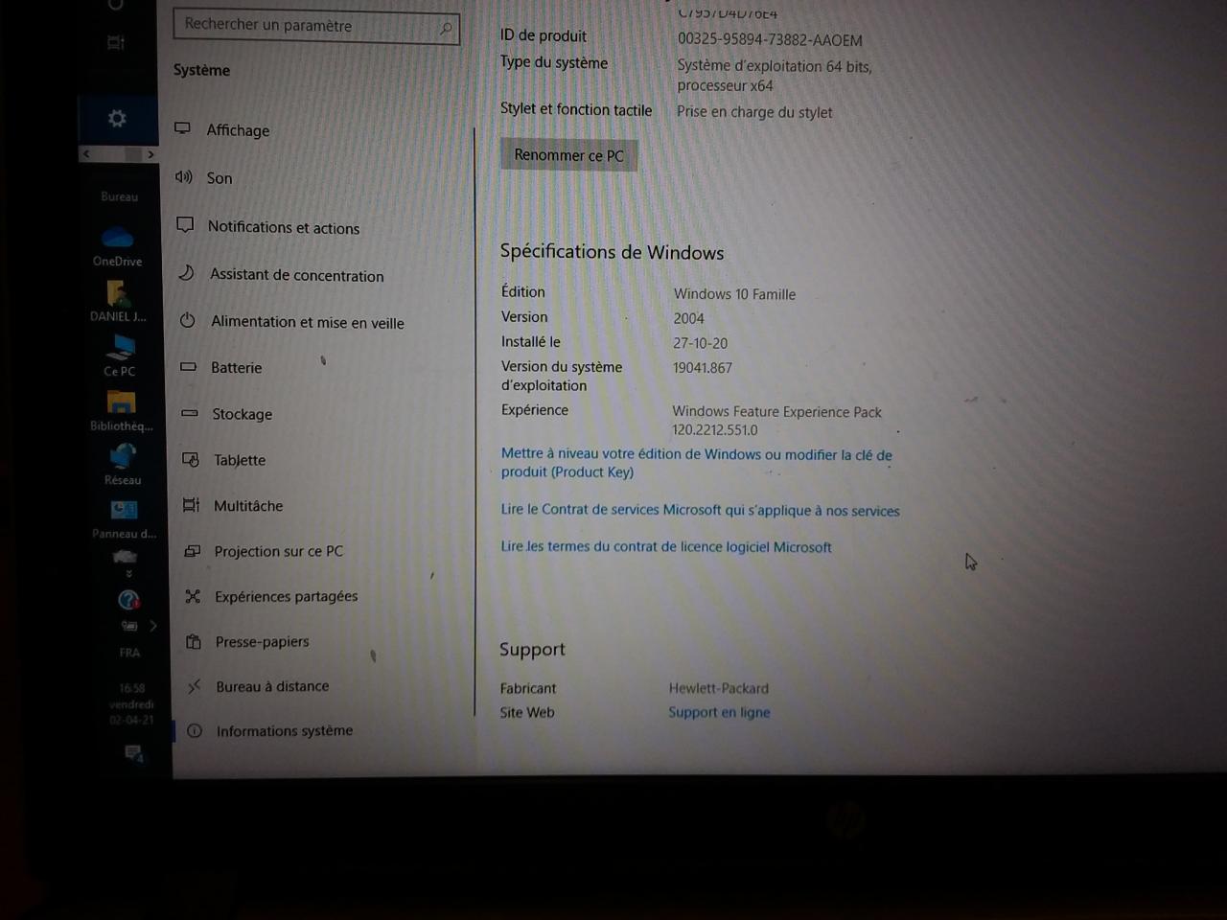Select the install date 27-10-20
This screenshot has height=920, width=1227.
700,343
